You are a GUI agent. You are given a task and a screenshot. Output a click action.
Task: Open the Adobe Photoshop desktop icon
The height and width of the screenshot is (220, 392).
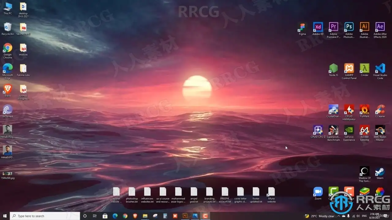pyautogui.click(x=349, y=30)
